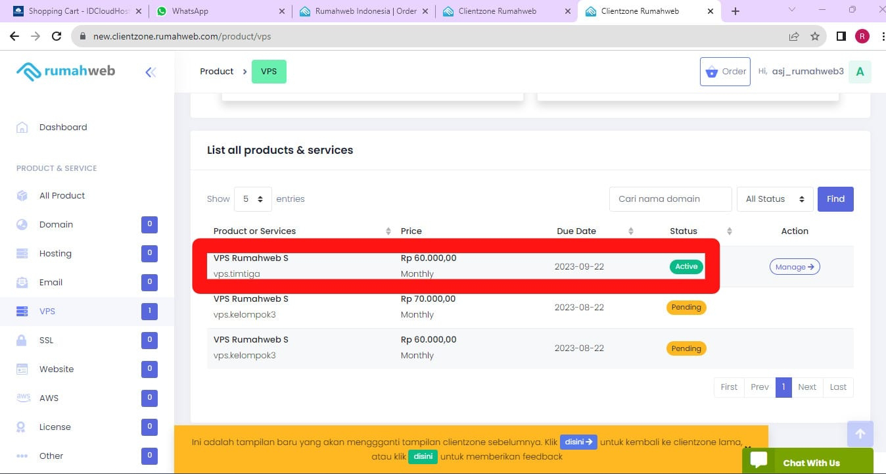Focus the Cari nama domain search field
The width and height of the screenshot is (886, 474).
(x=670, y=199)
